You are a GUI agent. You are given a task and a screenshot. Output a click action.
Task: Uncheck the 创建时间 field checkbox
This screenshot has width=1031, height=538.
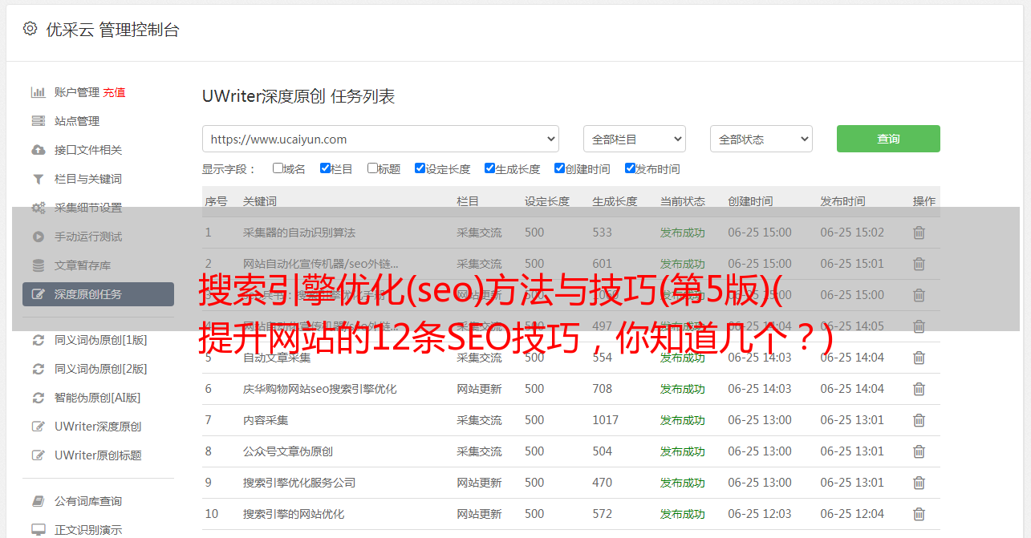[559, 168]
